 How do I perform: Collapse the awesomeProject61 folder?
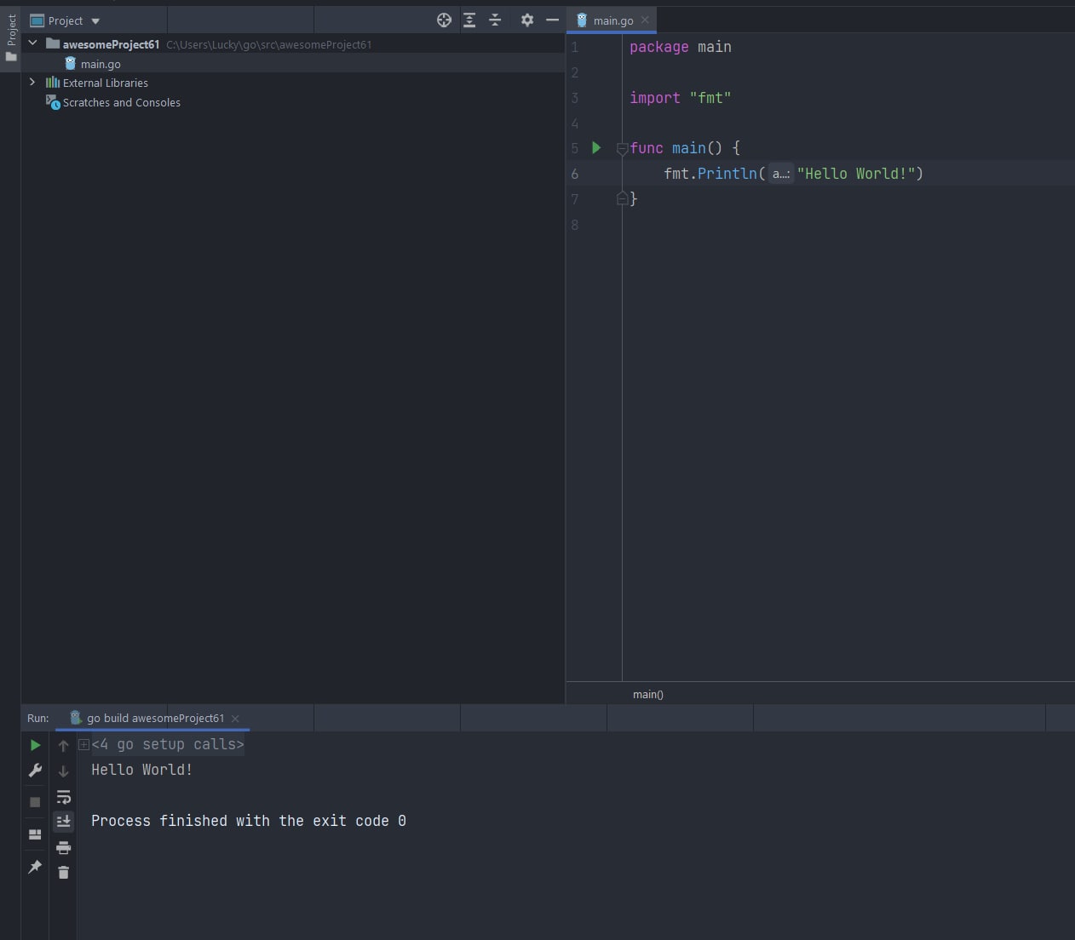coord(32,43)
